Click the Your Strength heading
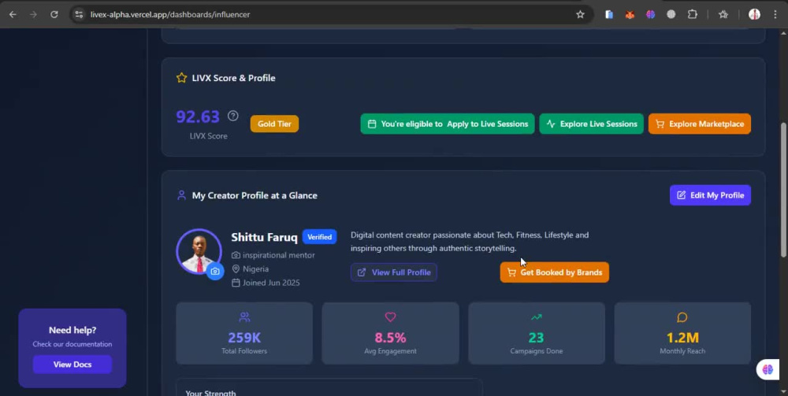Screen dimensions: 788x396 coord(210,393)
